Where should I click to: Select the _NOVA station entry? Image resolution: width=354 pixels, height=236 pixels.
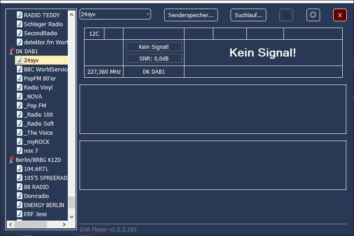(x=33, y=96)
